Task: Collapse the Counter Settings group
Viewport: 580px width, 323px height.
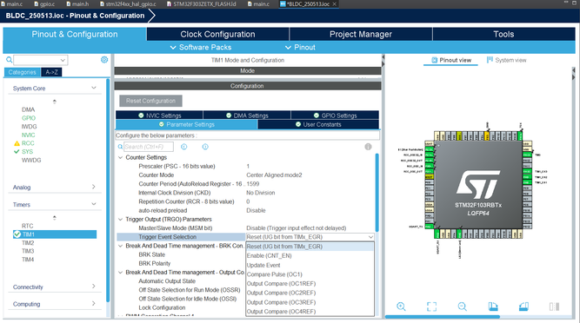Action: [x=120, y=157]
